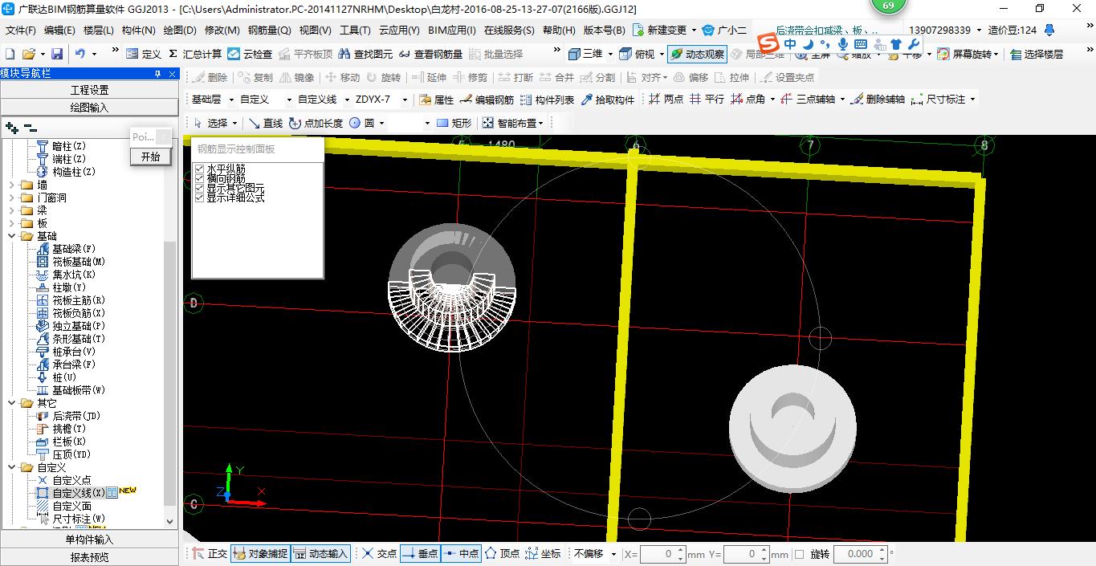Open the 文件(F) menu
Viewport: 1096px width, 566px height.
pyautogui.click(x=21, y=31)
